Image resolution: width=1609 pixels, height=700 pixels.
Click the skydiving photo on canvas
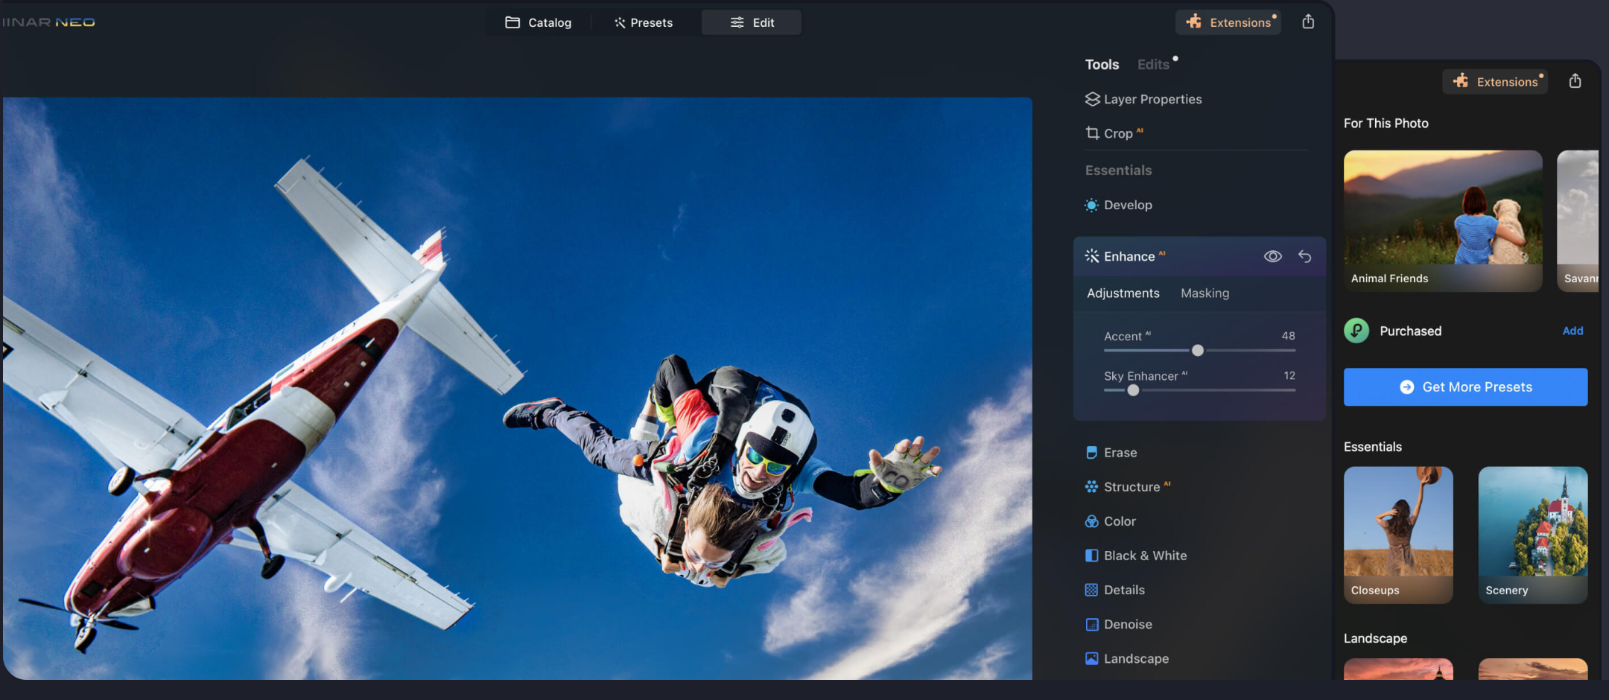pyautogui.click(x=517, y=388)
